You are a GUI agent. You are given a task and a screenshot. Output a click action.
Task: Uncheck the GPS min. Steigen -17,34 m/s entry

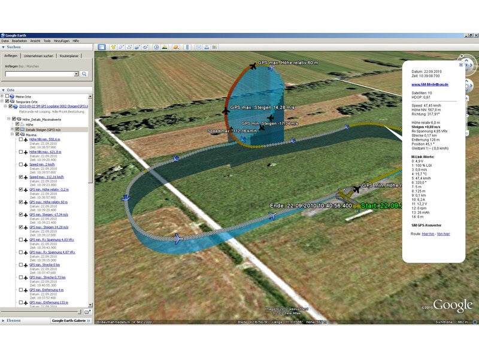20,215
